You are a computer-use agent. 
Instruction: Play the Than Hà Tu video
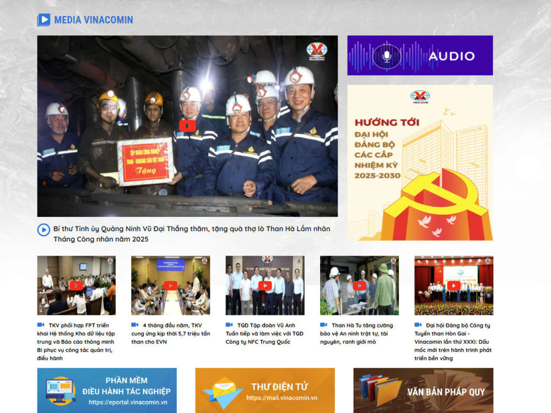[359, 285]
